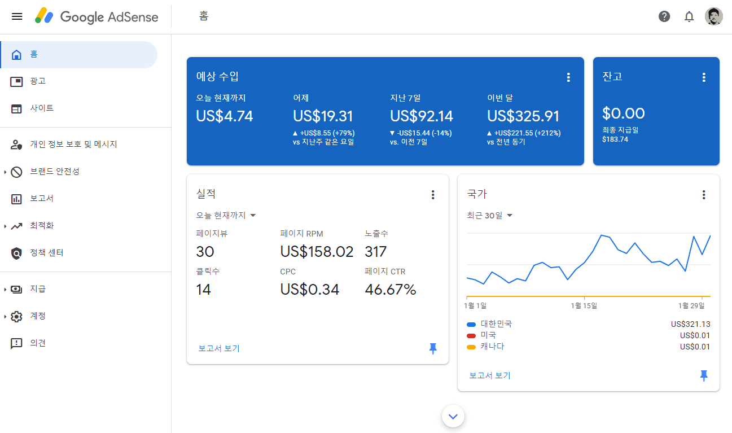The image size is (732, 433).
Task: Open 의견 in the sidebar
Action: click(78, 343)
